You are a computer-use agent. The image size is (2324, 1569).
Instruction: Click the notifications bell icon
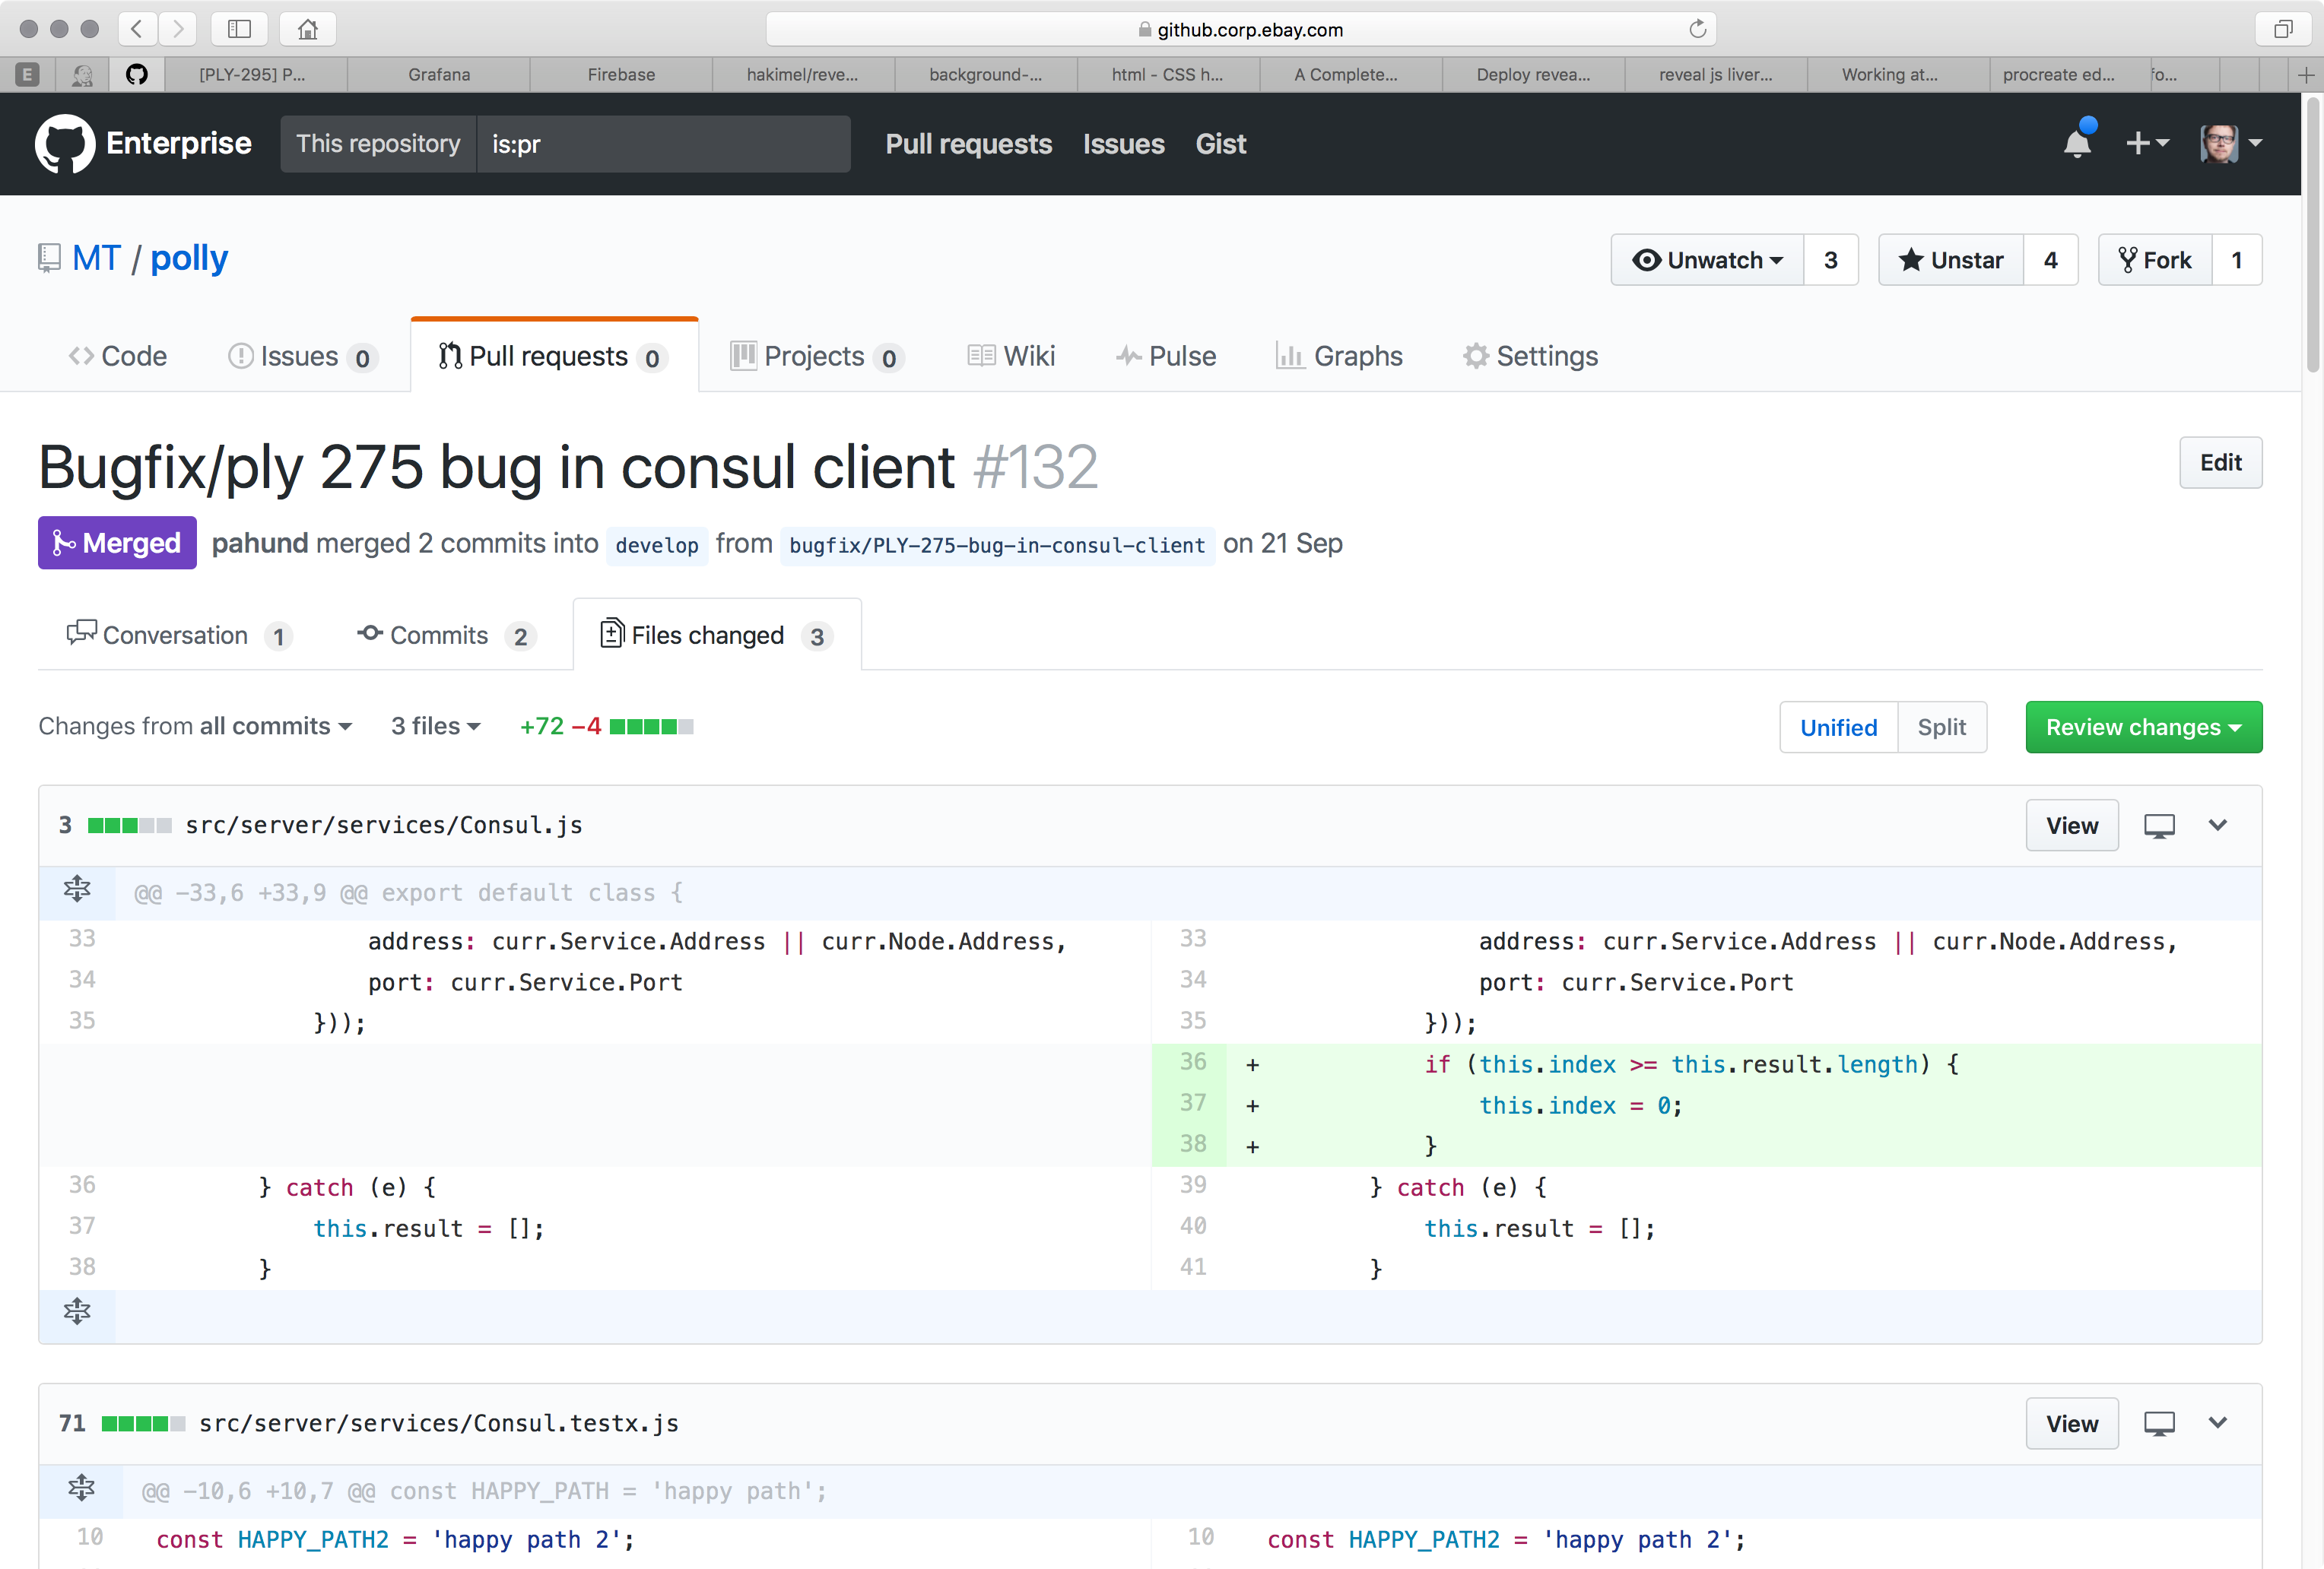[x=2077, y=144]
